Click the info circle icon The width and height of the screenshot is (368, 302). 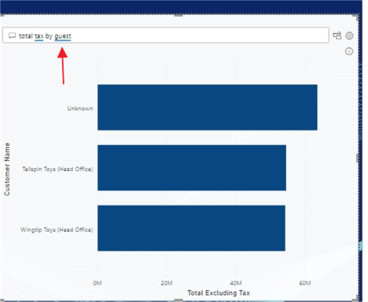tap(349, 51)
